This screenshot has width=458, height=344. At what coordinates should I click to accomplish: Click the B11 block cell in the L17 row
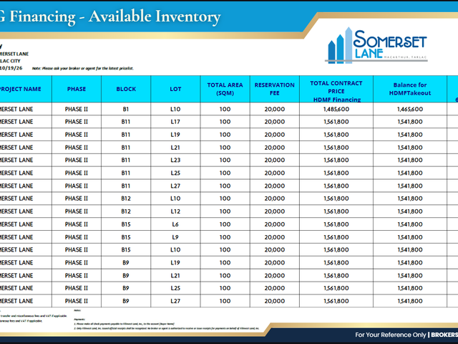(126, 122)
